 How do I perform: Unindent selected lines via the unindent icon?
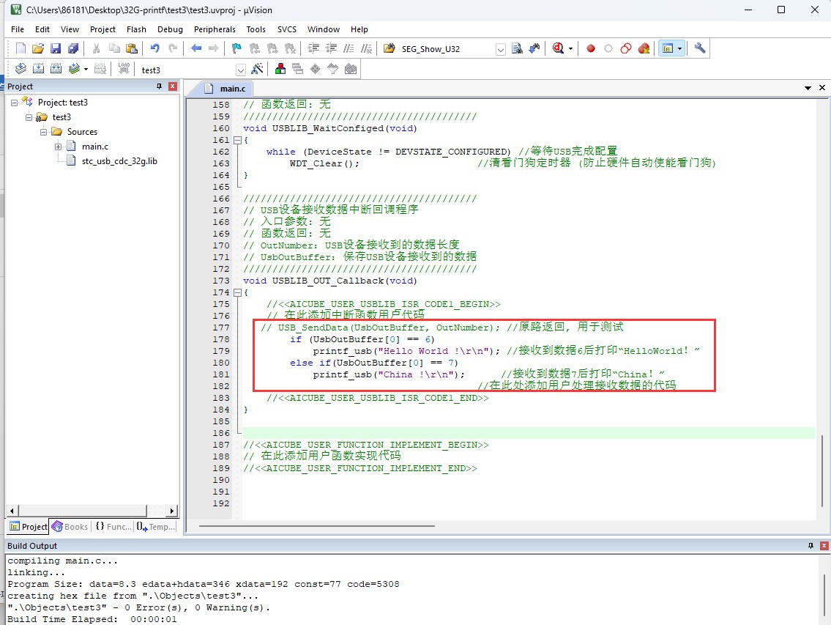[331, 49]
